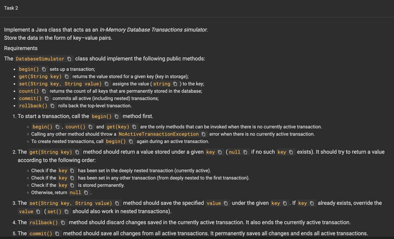This screenshot has width=394, height=239.
Task: Copy begin() in 'To start a transaction' line
Action: 117,117
